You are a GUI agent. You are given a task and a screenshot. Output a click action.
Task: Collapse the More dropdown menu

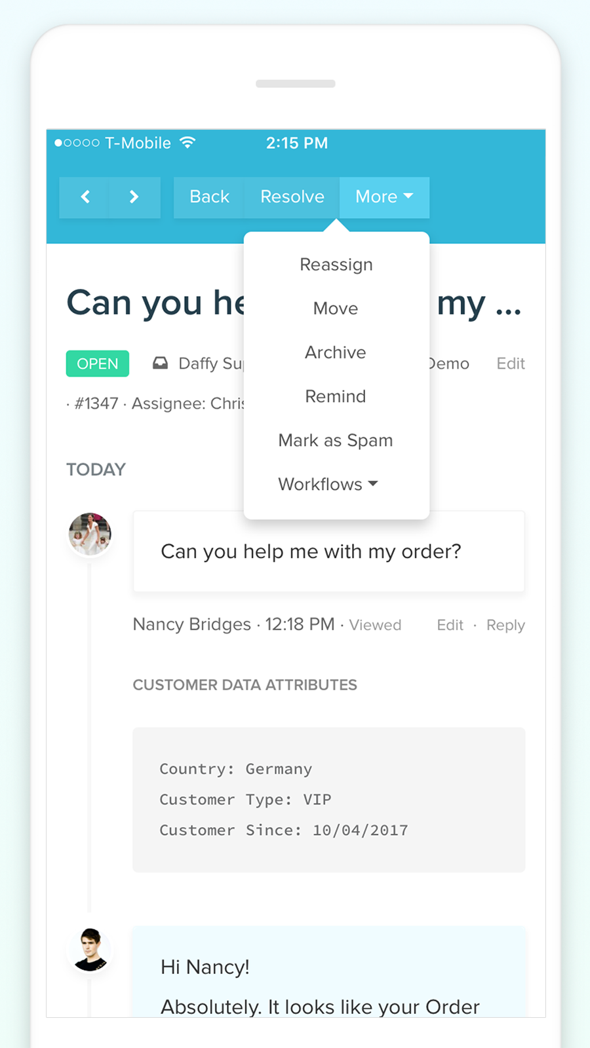click(383, 197)
